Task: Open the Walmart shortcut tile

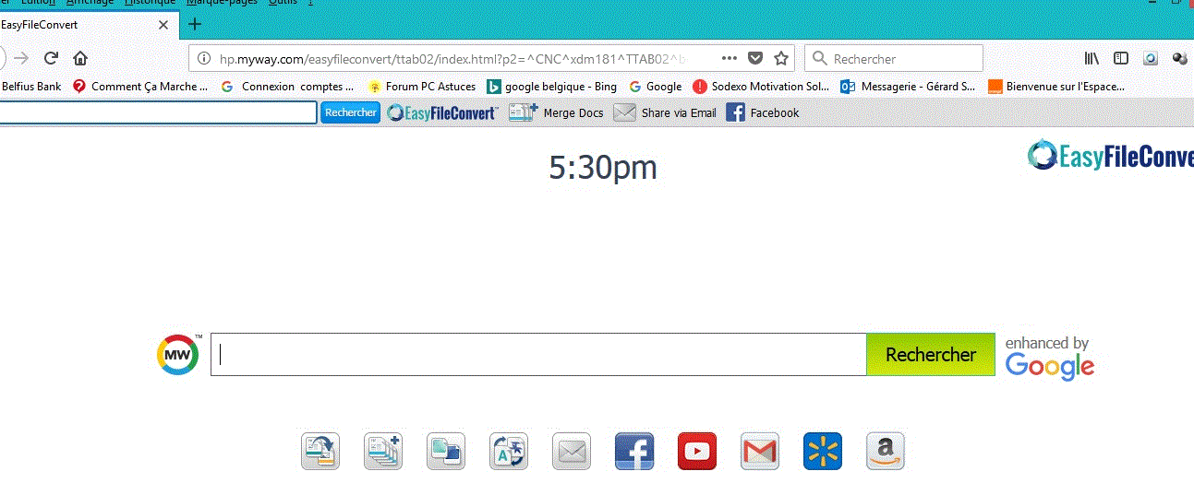Action: click(823, 452)
